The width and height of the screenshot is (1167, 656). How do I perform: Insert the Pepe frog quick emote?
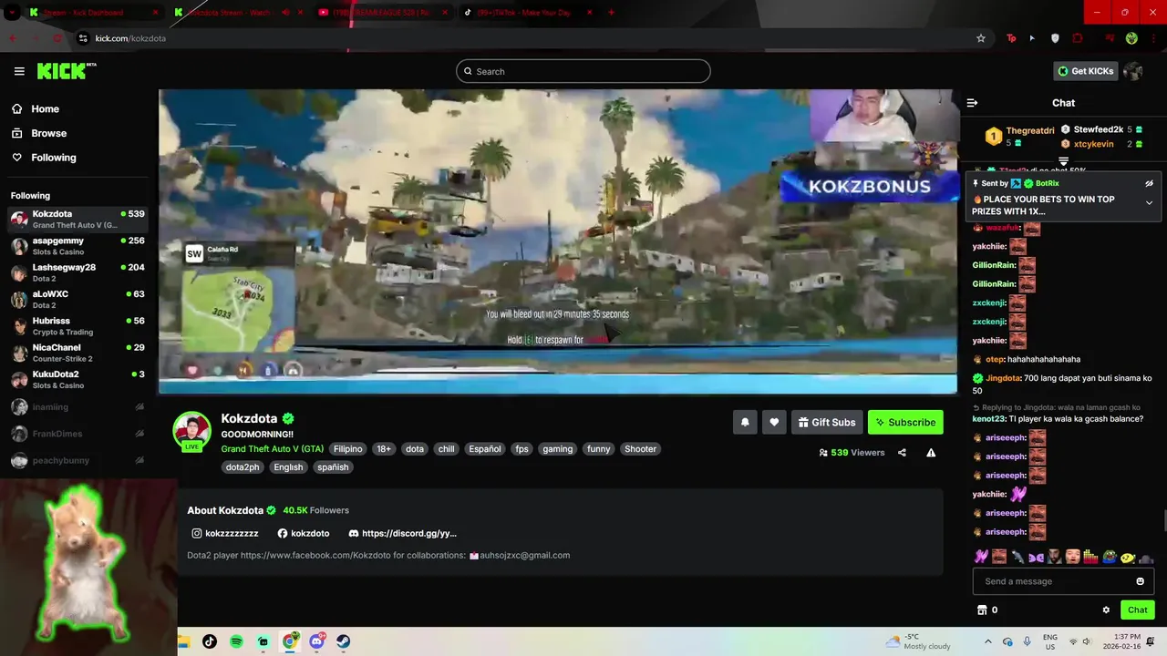(x=1110, y=556)
